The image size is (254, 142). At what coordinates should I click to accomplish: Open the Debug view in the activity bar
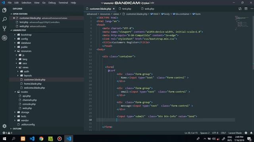[4, 38]
